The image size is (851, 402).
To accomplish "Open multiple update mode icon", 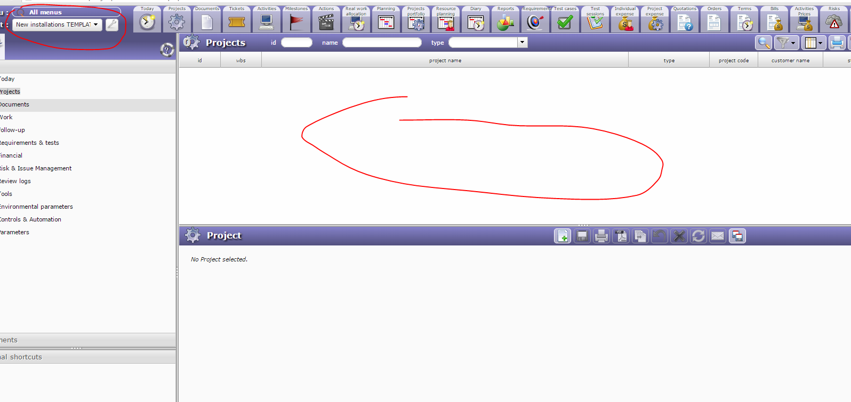I will [x=737, y=236].
